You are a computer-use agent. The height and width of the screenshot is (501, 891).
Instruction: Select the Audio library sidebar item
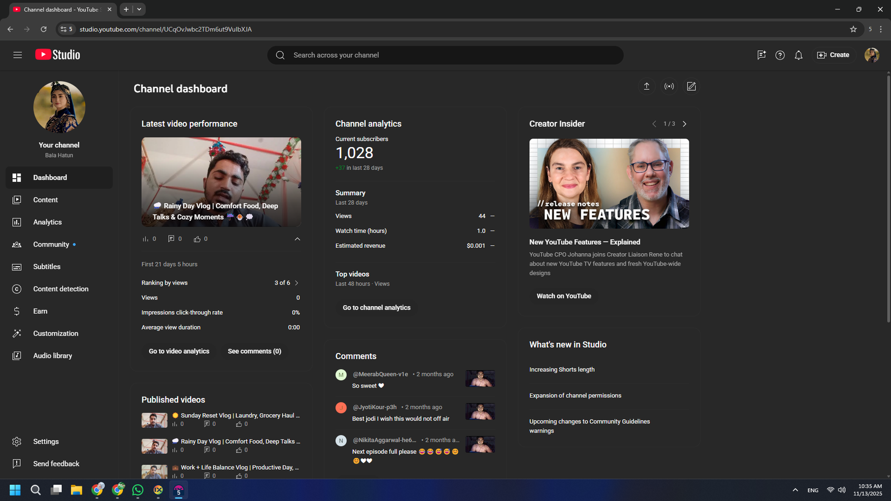pos(52,356)
